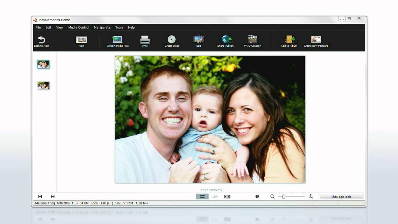Click the Show Edit Tools button
Screen dimensions: 398x224
click(x=341, y=197)
